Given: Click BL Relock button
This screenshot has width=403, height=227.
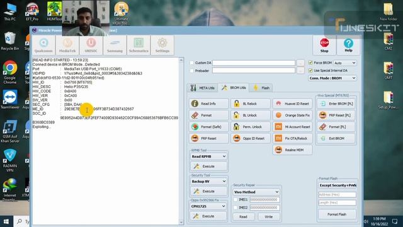Looking at the screenshot, I should (251, 103).
